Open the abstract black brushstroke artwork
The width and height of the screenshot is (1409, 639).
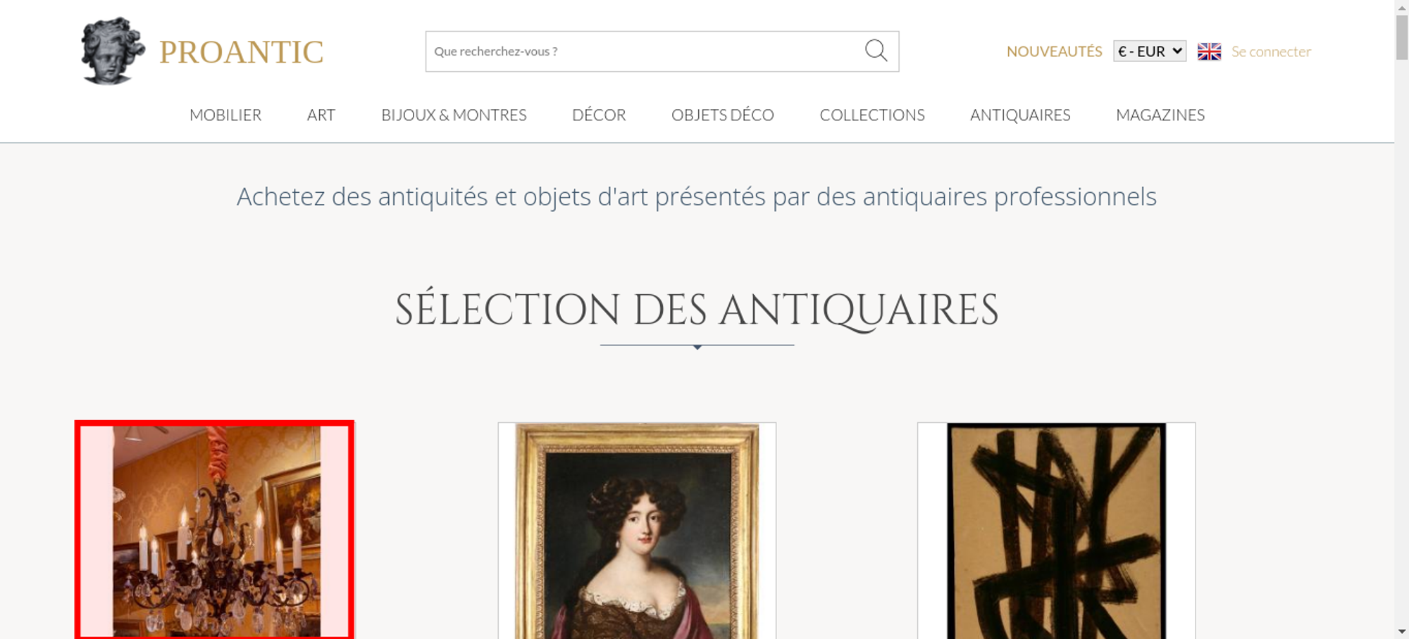1056,531
